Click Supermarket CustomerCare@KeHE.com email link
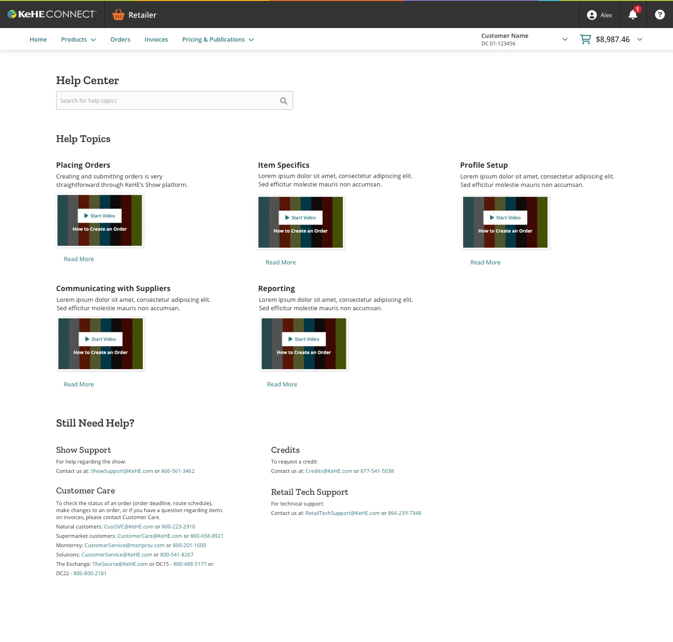This screenshot has height=642, width=673. [x=150, y=536]
